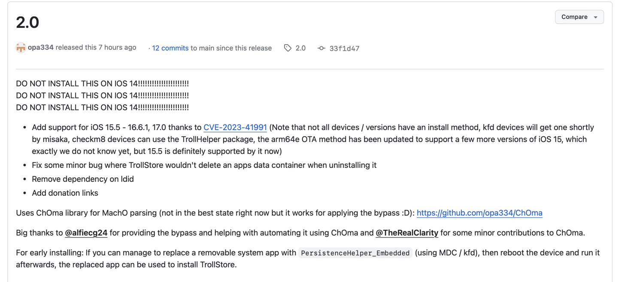Click the tag icon beside 2.0

pos(288,48)
